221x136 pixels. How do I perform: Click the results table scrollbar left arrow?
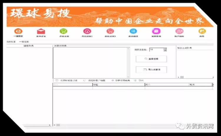point(55,125)
